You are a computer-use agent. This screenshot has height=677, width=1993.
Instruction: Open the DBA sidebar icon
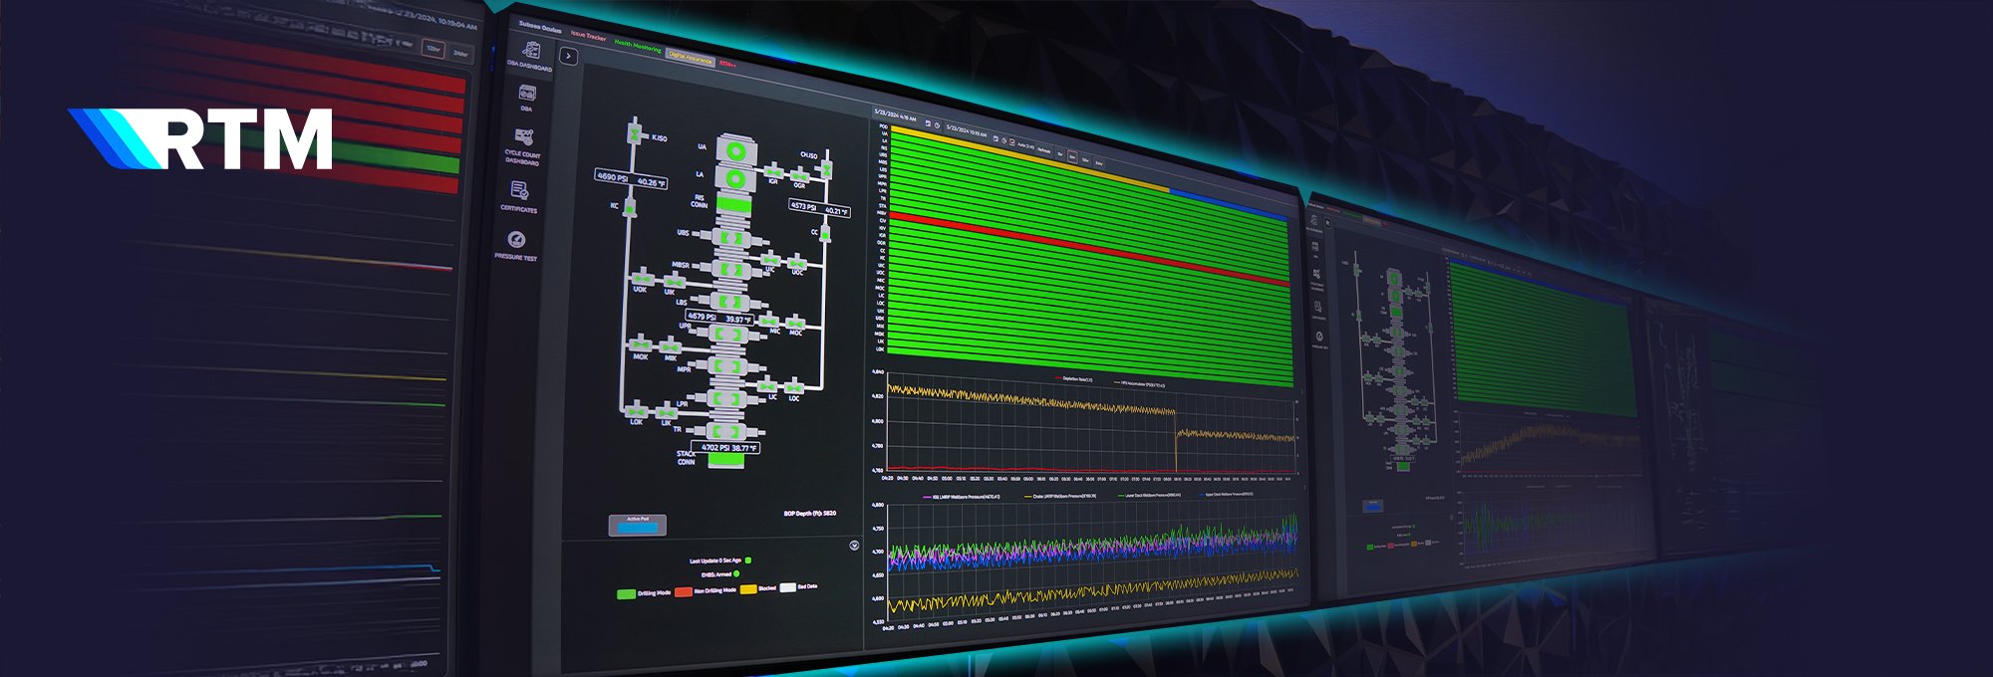(527, 94)
